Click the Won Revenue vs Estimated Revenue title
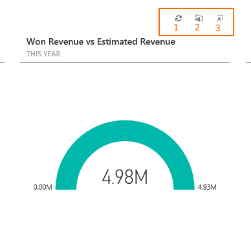This screenshot has height=233, width=251. point(101,41)
